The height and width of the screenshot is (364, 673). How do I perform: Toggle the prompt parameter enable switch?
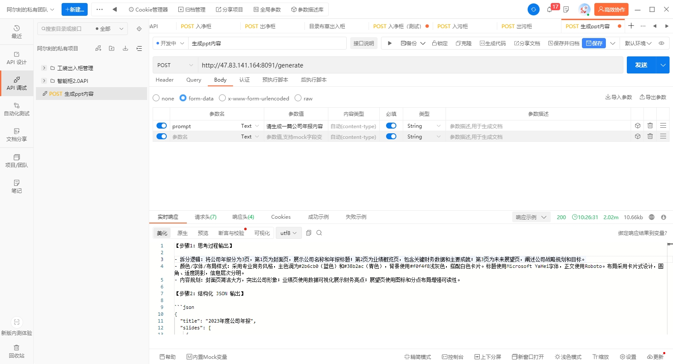pyautogui.click(x=162, y=126)
